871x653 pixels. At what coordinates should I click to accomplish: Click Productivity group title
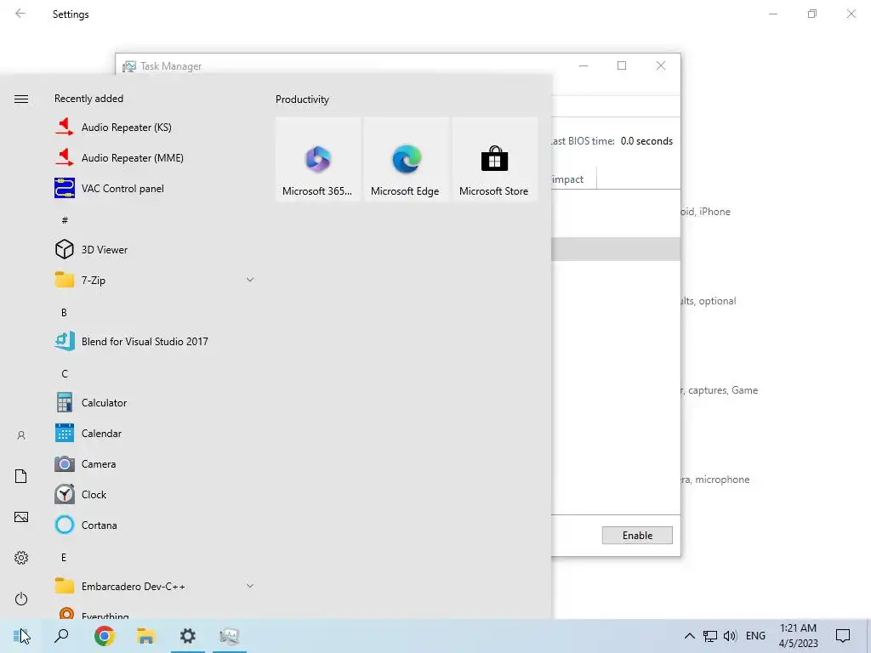[x=302, y=99]
